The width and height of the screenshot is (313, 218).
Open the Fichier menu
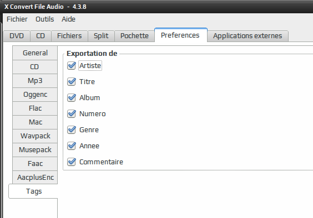17,19
